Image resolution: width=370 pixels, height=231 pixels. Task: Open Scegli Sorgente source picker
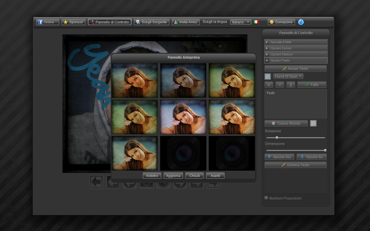point(151,22)
